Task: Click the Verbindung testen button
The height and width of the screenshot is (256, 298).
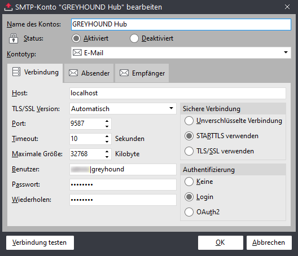Action: click(40, 242)
